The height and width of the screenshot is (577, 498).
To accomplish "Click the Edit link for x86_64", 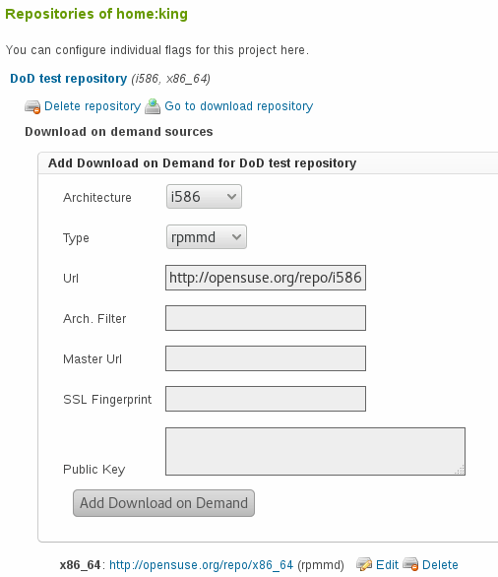I will pos(387,565).
